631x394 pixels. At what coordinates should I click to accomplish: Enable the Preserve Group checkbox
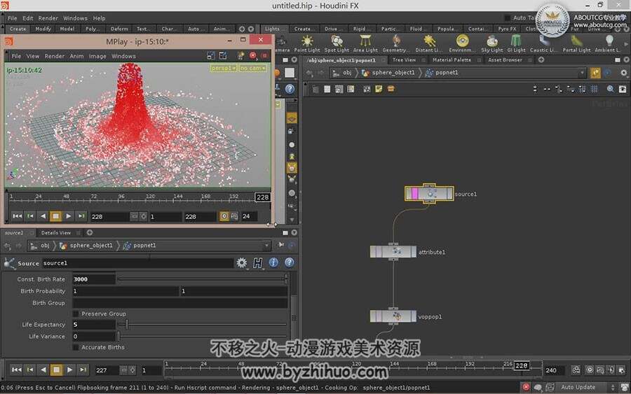pyautogui.click(x=76, y=314)
